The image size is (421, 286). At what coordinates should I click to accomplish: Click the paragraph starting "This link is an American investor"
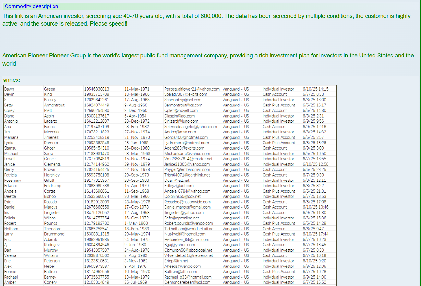206,20
